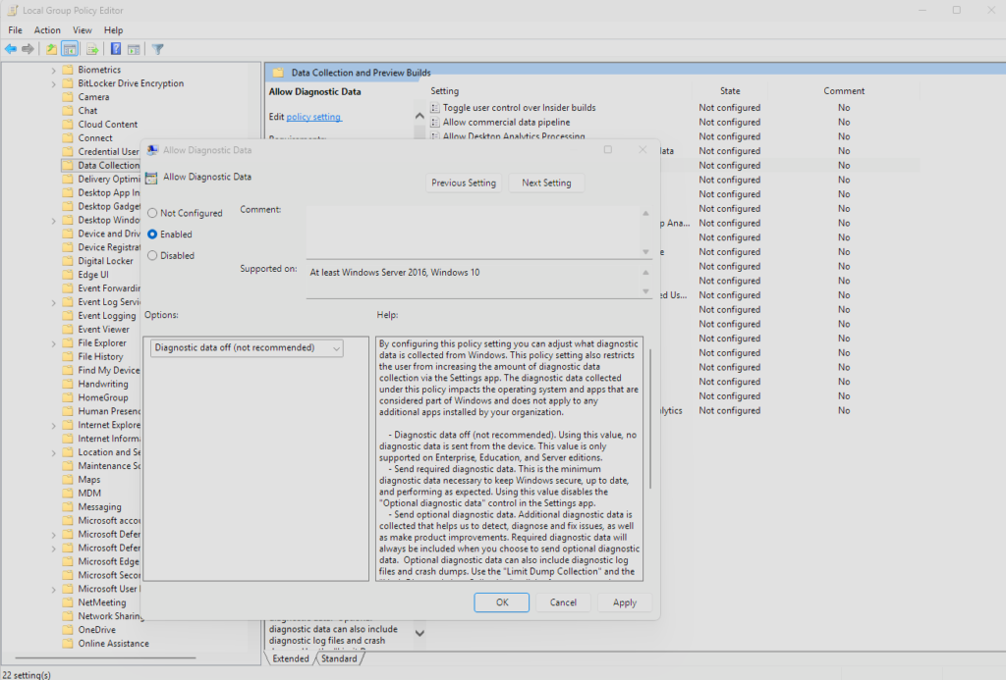Viewport: 1006px width, 680px height.
Task: Click the Forward arrow in toolbar
Action: [28, 49]
